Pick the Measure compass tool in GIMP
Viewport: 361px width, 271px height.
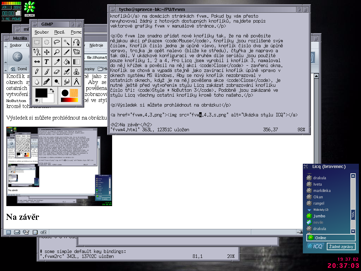(x=77, y=82)
